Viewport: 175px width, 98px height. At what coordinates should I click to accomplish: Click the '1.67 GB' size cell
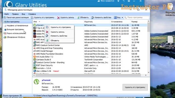(135, 34)
